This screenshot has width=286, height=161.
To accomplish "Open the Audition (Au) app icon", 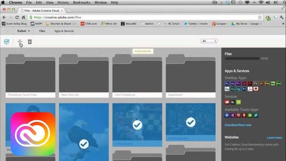I will [x=233, y=89].
